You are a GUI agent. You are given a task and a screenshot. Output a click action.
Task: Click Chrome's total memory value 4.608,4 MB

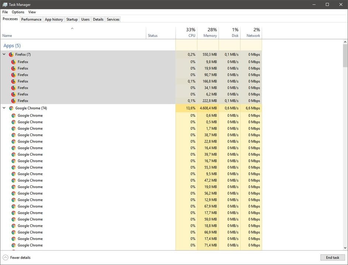[x=208, y=108]
